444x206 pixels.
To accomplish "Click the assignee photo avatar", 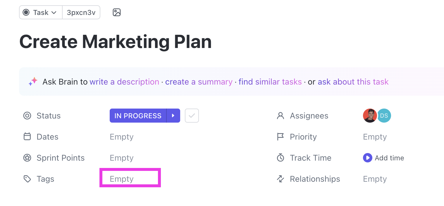I will pos(370,116).
